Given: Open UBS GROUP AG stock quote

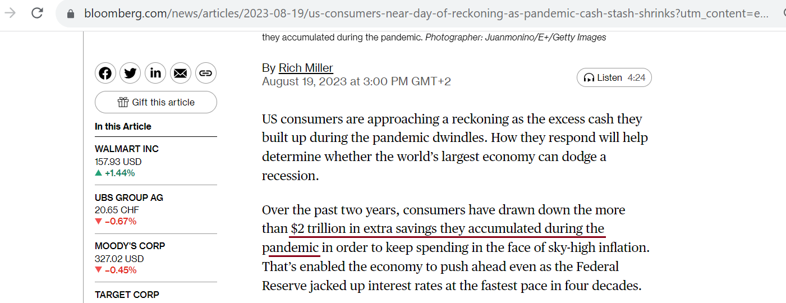Looking at the screenshot, I should coord(129,198).
